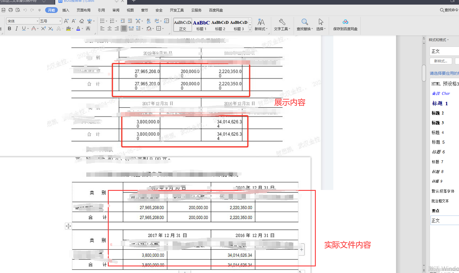The image size is (459, 273).
Task: Click the print icon in quick access bar
Action: point(11,10)
